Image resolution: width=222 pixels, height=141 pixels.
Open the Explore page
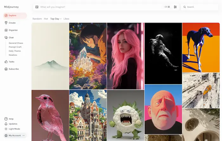tap(15, 16)
